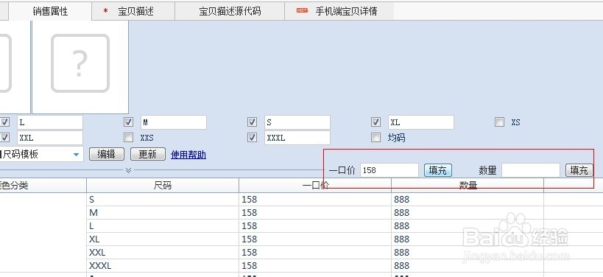This screenshot has height=277, width=603.
Task: Select the XXXL size table cell
Action: (163, 266)
